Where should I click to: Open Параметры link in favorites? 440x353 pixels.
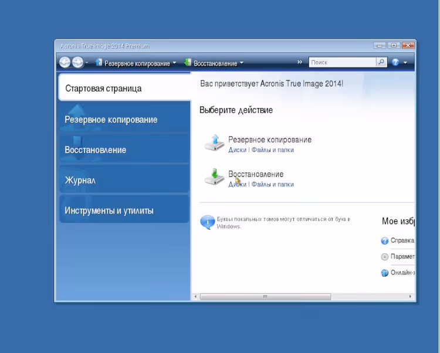402,256
